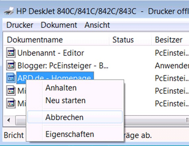Select the Blogger: PcEinsteiger print job
The width and height of the screenshot is (189, 146).
point(63,66)
